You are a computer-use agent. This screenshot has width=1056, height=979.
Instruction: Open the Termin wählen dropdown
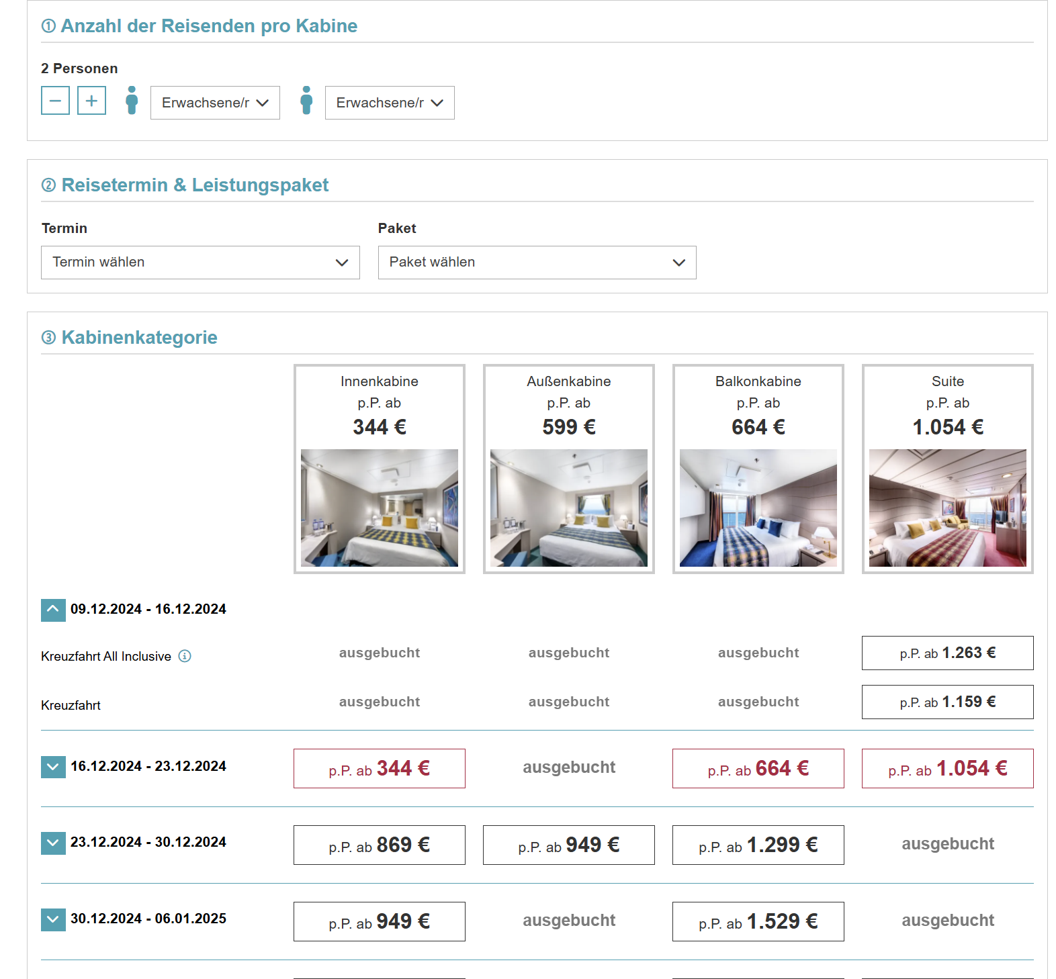pos(200,263)
